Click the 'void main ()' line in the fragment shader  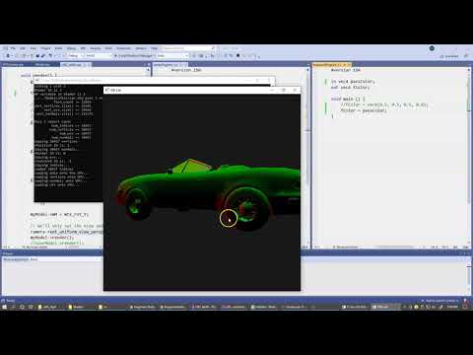point(348,99)
